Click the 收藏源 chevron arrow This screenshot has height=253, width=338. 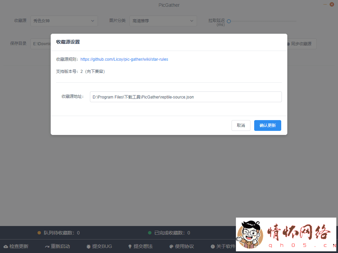pyautogui.click(x=93, y=21)
